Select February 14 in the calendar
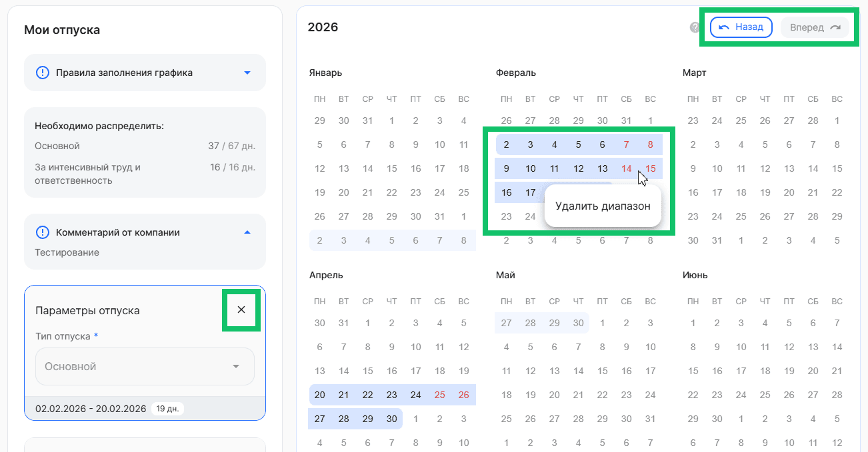The height and width of the screenshot is (452, 868). tap(627, 168)
